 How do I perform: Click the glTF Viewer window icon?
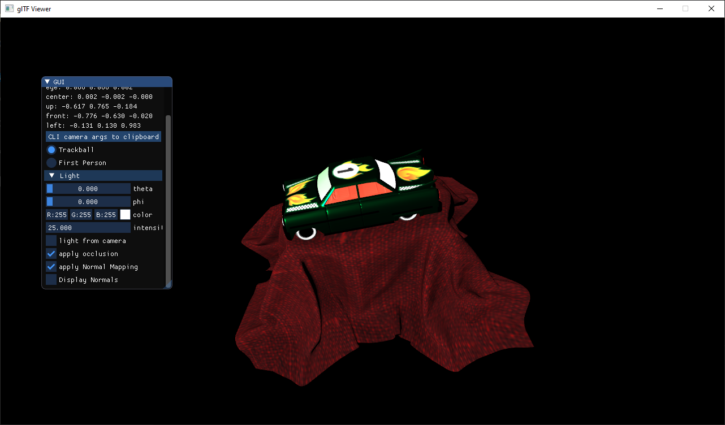pos(9,8)
